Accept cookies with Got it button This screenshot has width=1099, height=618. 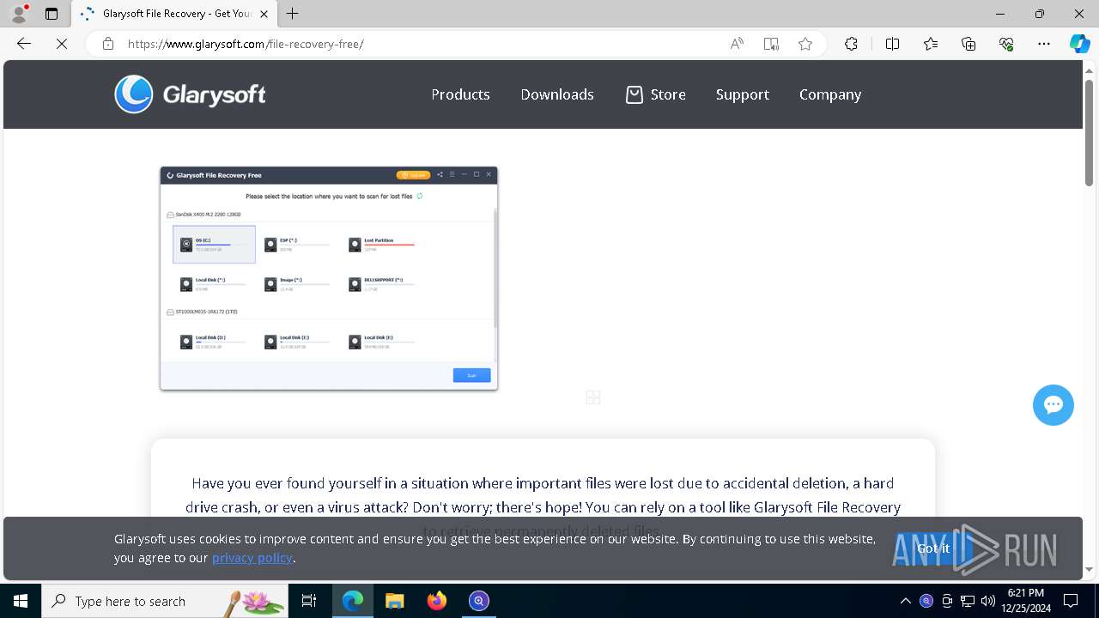[x=933, y=548]
